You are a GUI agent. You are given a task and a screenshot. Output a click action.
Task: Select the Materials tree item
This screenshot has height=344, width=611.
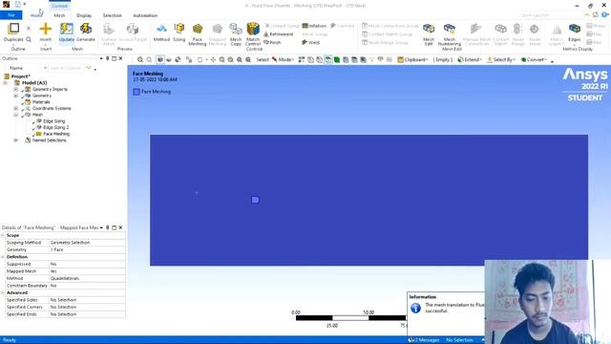41,102
